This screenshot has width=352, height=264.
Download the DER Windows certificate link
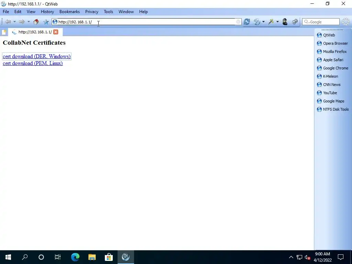click(36, 56)
